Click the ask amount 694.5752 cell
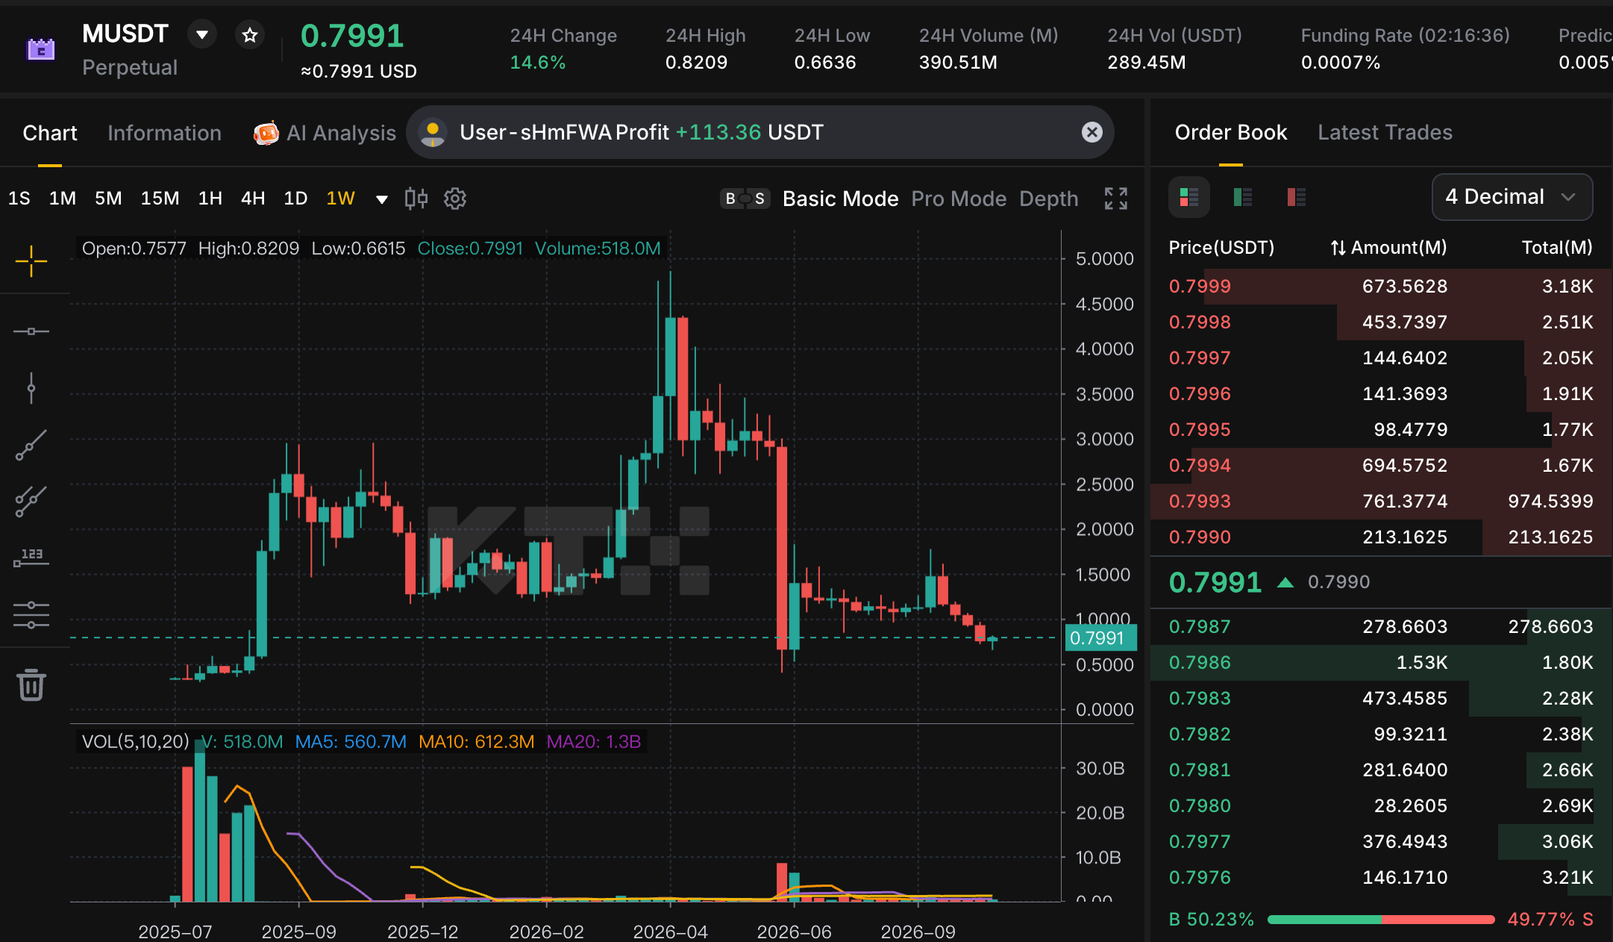The width and height of the screenshot is (1613, 942). point(1405,465)
